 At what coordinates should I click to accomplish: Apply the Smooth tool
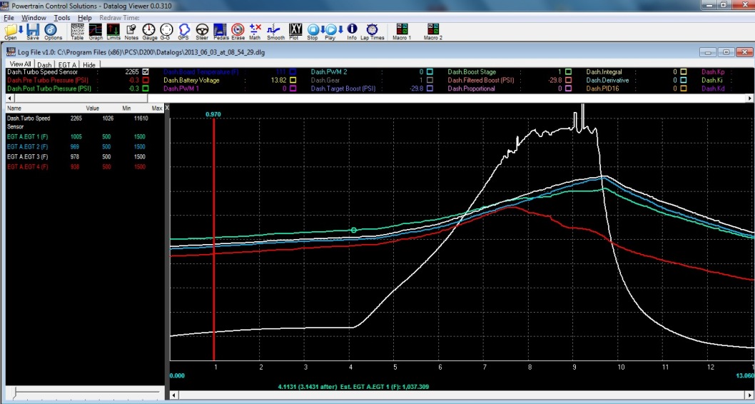pyautogui.click(x=275, y=31)
